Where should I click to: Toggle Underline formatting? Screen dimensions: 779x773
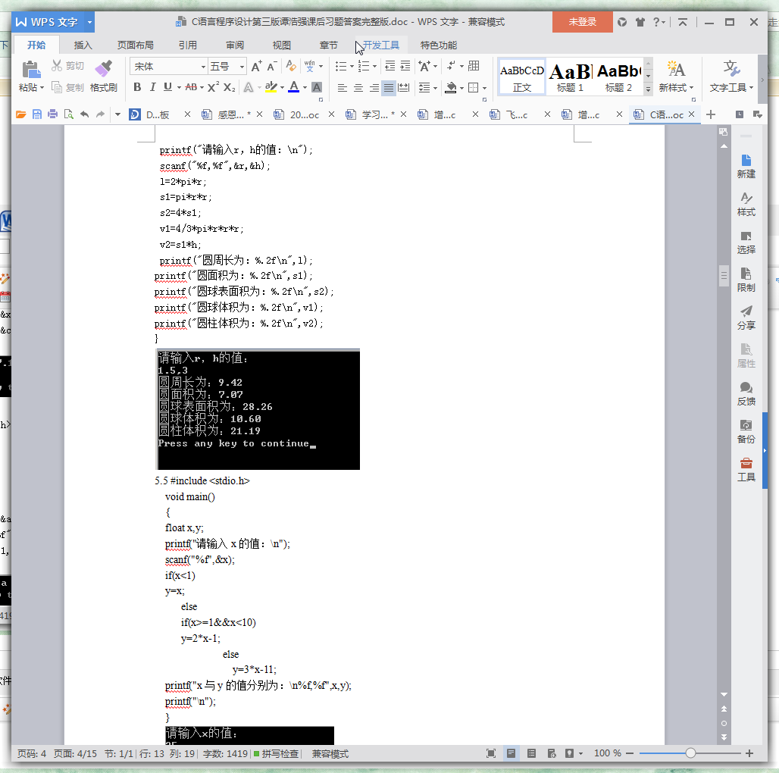tap(168, 87)
